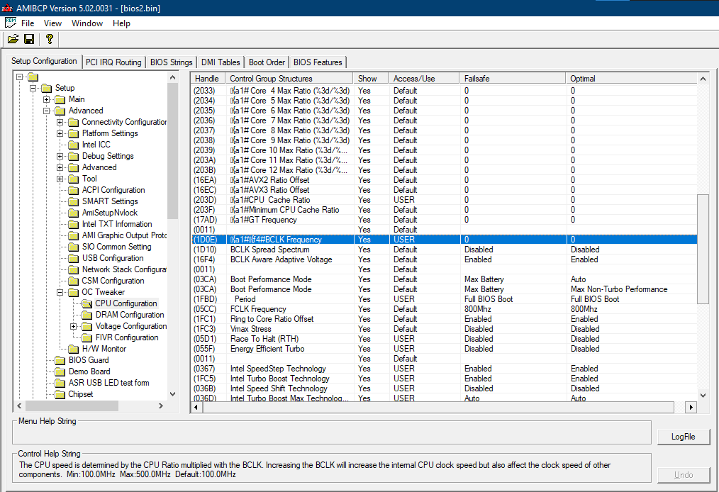Select the CPU Configuration open folder icon
Screen dimensions: 719x492
[87, 303]
